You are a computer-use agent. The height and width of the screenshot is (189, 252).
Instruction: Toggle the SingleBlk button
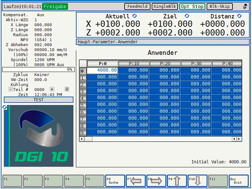(165, 7)
